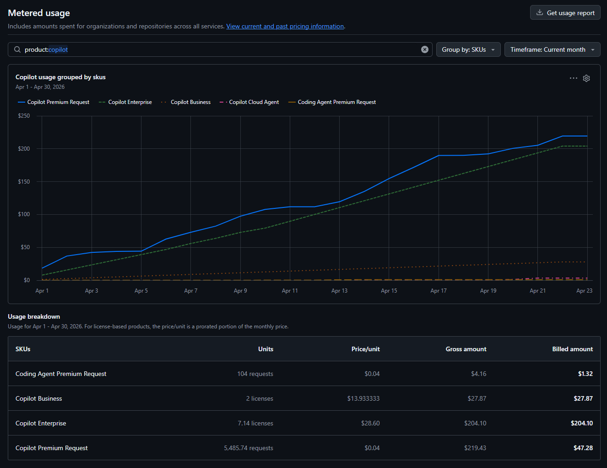Viewport: 607px width, 468px height.
Task: Click the 7.14 licenses units cell
Action: (255, 423)
